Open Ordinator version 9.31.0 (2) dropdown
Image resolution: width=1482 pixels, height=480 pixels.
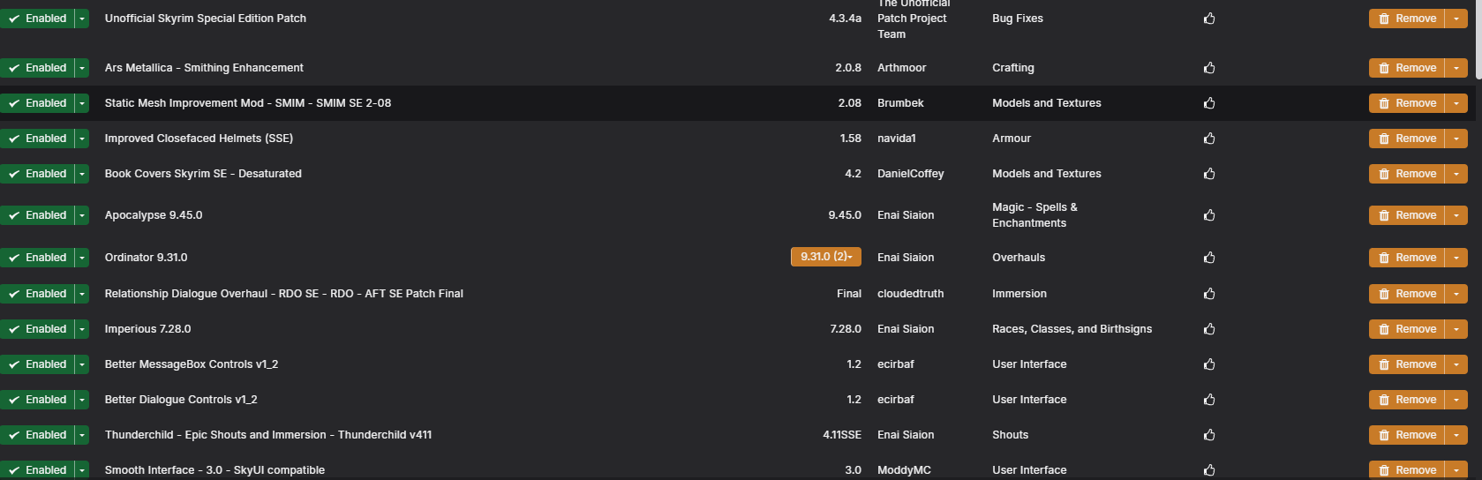click(826, 257)
